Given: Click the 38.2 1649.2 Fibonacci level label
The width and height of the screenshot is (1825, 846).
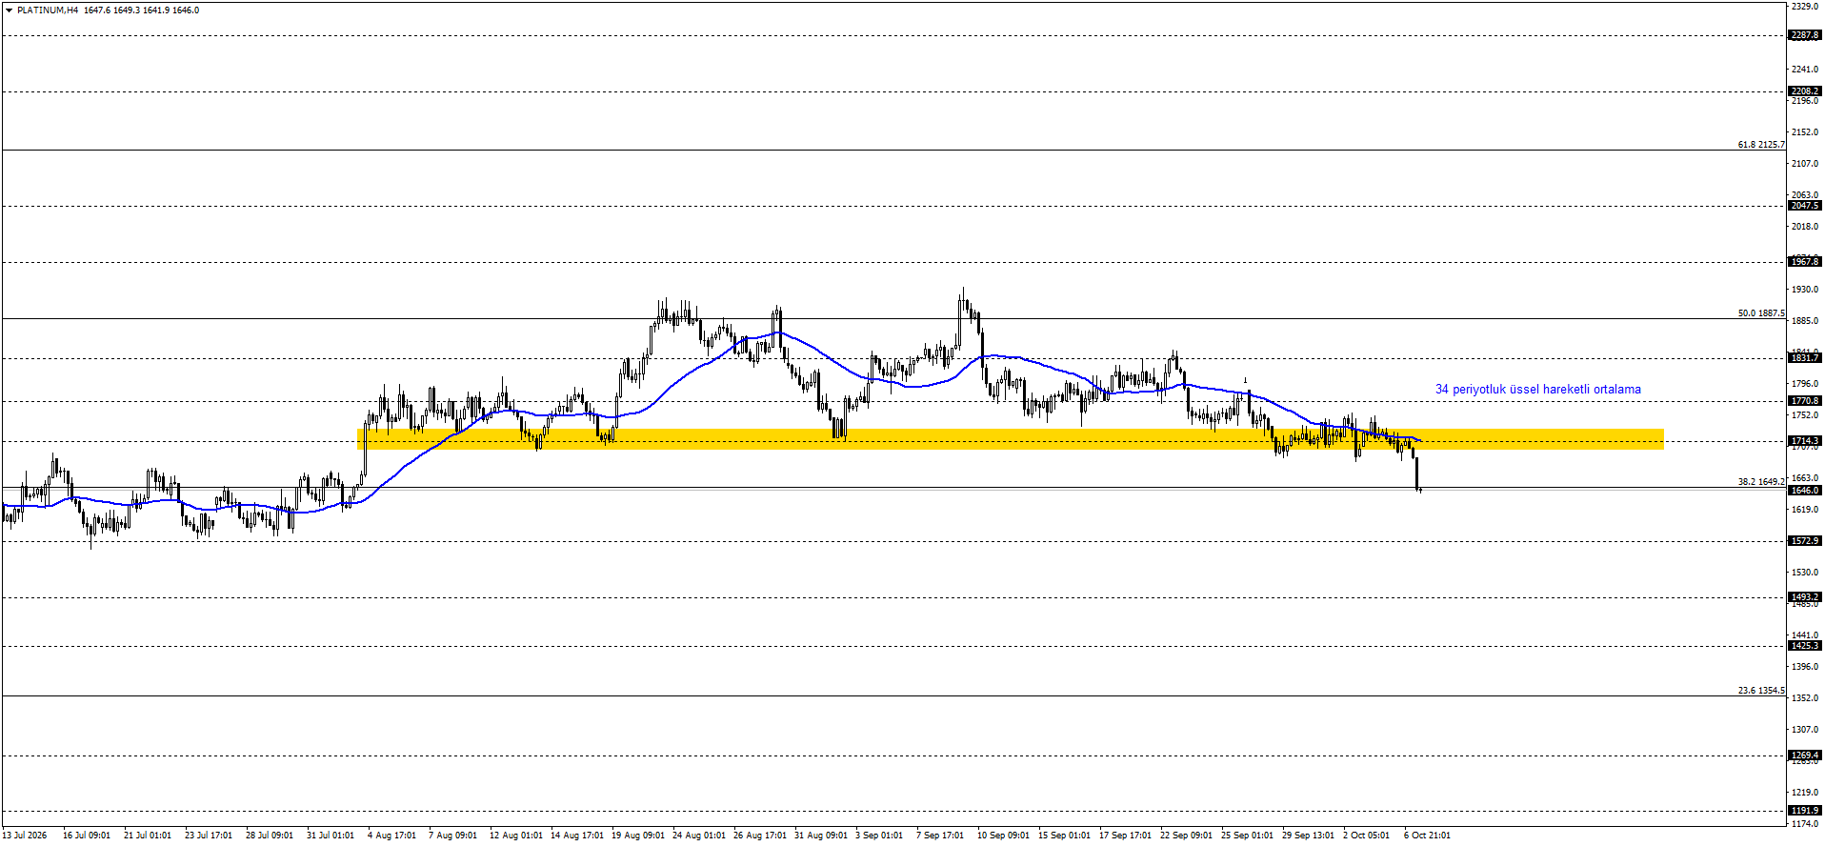Looking at the screenshot, I should point(1760,482).
